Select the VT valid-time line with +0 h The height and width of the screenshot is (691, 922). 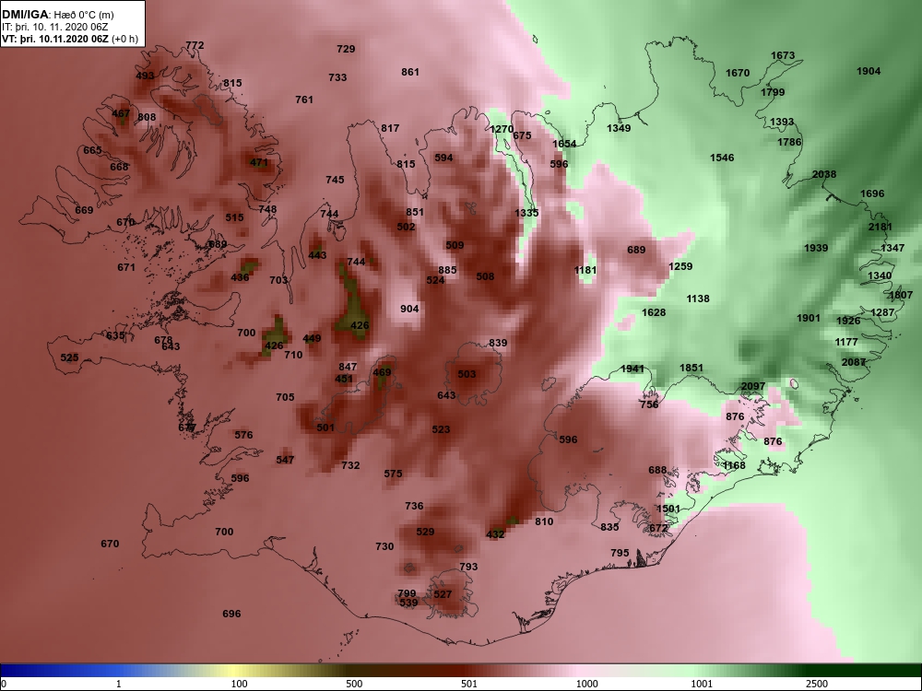coord(71,39)
